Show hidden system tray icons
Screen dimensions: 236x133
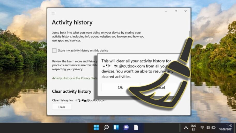(186, 128)
